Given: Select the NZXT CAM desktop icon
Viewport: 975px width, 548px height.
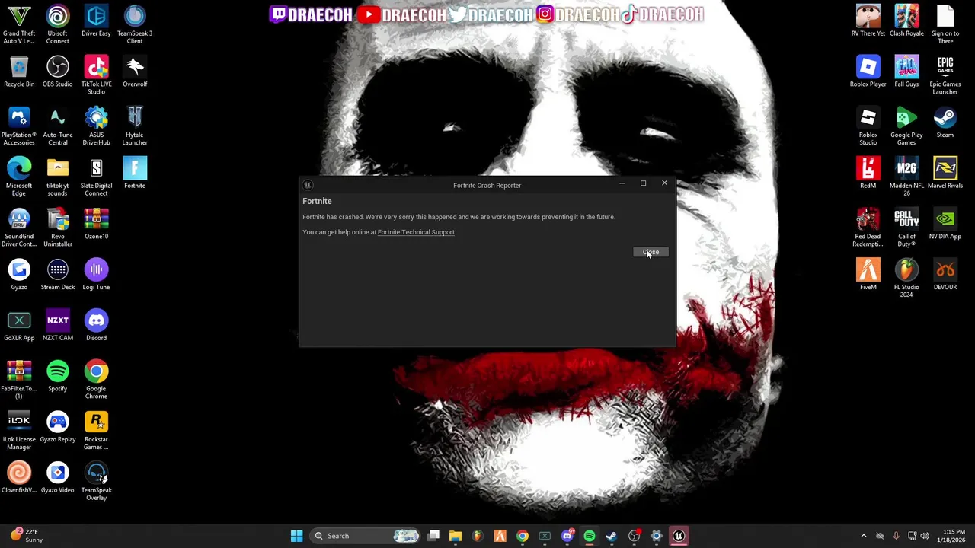Looking at the screenshot, I should 58,326.
